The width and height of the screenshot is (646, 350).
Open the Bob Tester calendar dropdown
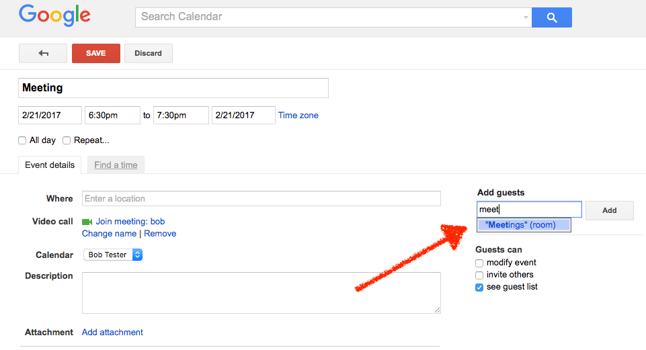point(113,255)
